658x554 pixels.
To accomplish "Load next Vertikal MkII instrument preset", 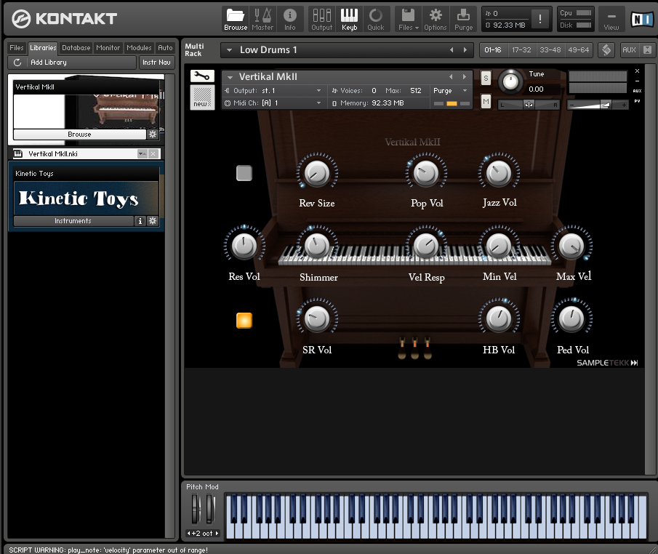I will [465, 77].
